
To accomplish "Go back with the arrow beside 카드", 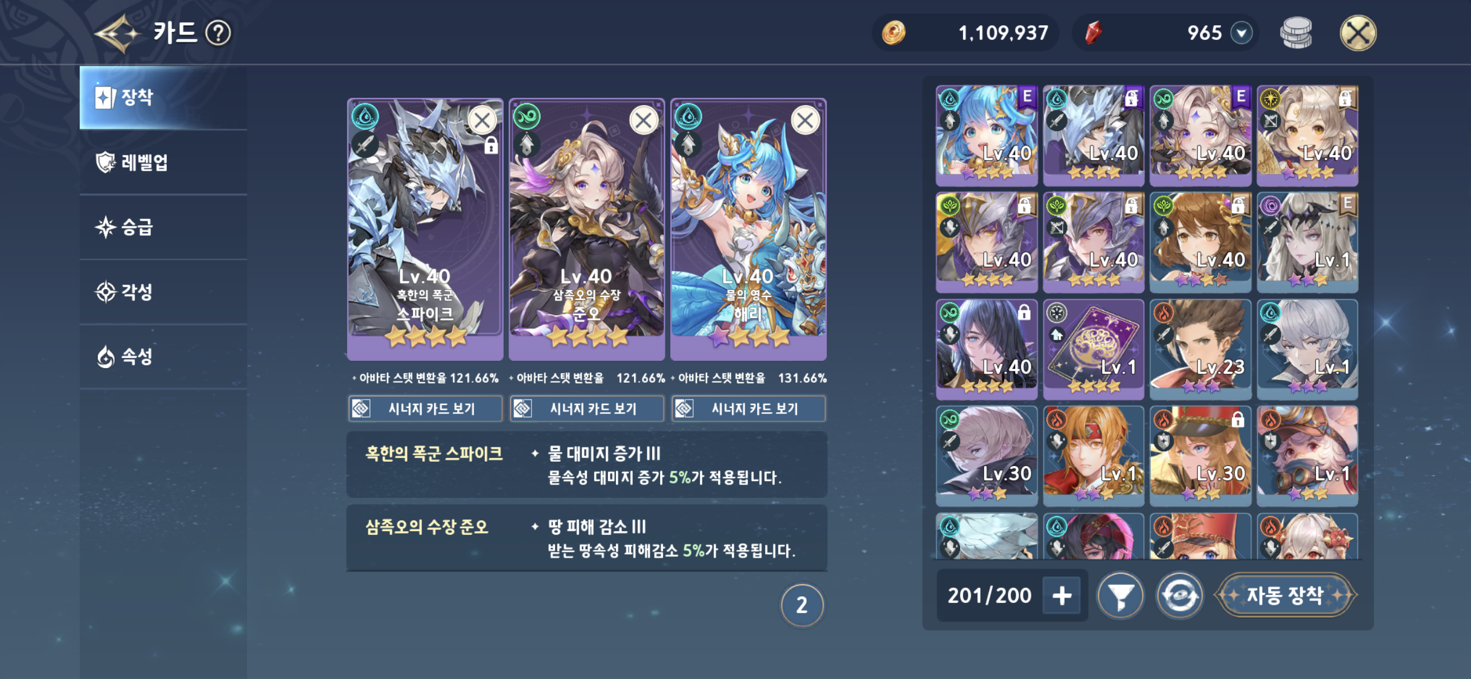I will coord(118,33).
